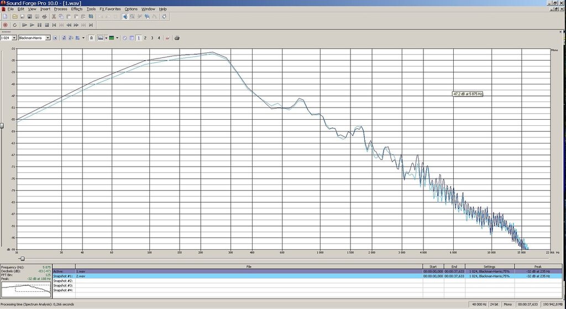This screenshot has width=566, height=309.
Task: Expand the green graph color dropdown arrow
Action: point(118,38)
